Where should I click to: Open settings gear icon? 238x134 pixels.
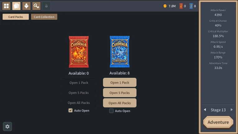(x=7, y=127)
